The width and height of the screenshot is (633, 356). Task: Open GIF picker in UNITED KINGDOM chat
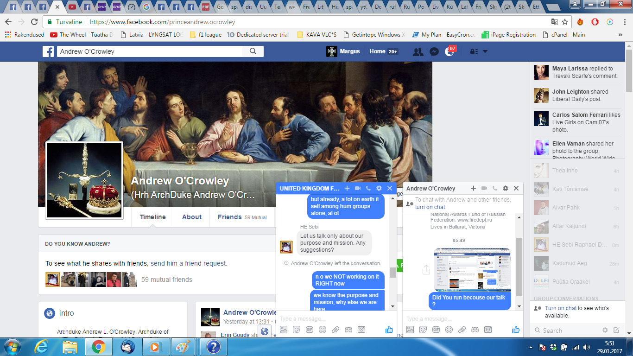click(x=310, y=330)
